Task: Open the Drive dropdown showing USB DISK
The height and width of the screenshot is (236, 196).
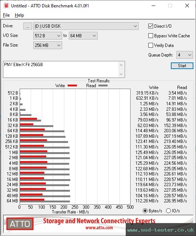Action: click(x=86, y=26)
